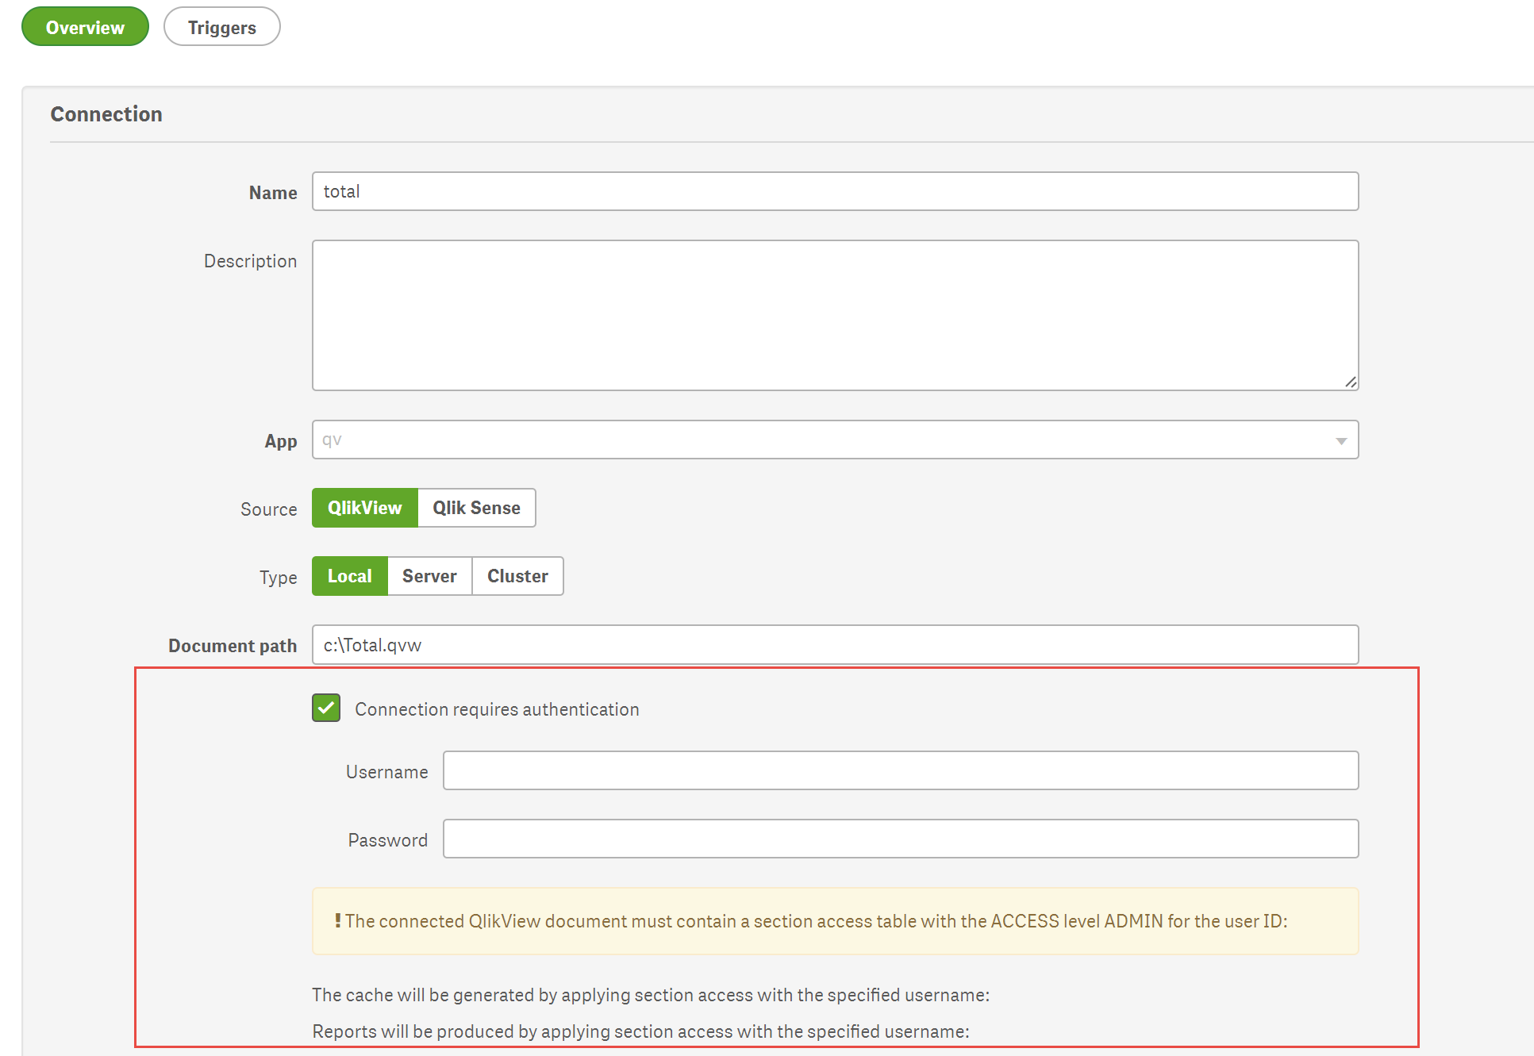Image resolution: width=1534 pixels, height=1056 pixels.
Task: Click the section access warning banner
Action: pos(835,921)
